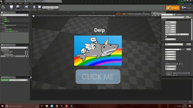Click the white Color and Opacity swatch
193x108 pixels.
172,49
